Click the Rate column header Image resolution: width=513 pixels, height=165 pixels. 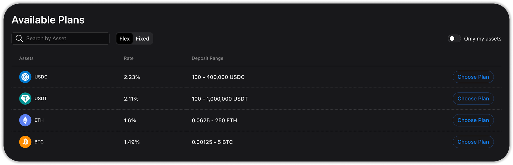click(x=129, y=58)
